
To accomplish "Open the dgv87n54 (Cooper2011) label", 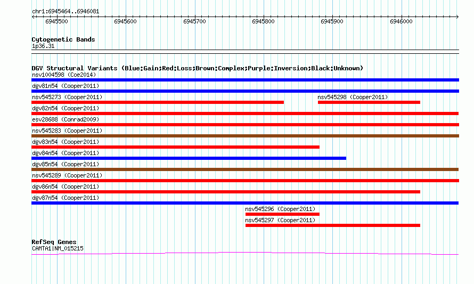I will [x=66, y=198].
